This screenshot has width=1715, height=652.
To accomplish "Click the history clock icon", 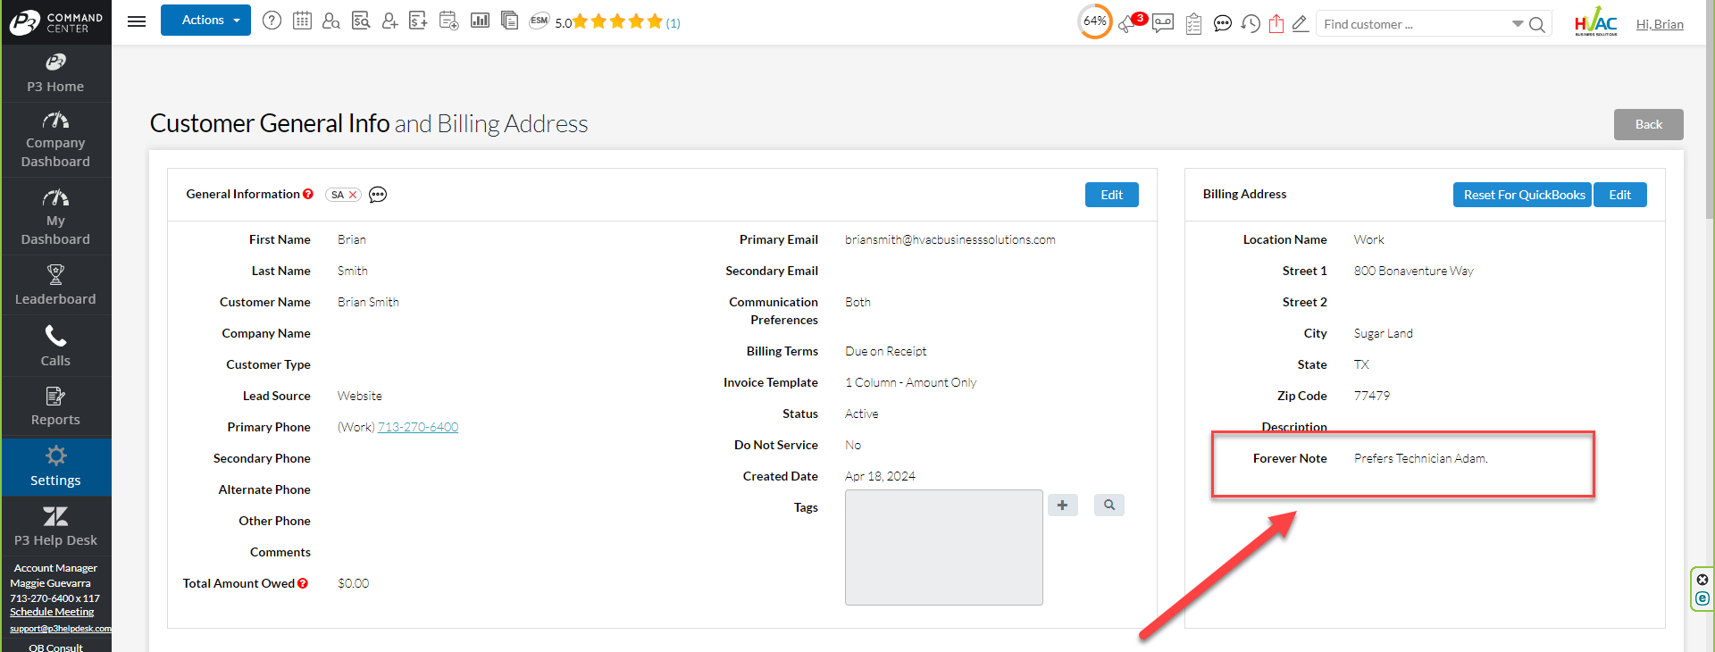I will coord(1251,24).
